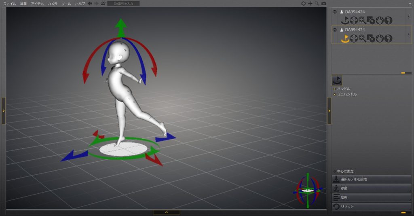Toggle visibility of the first DA994424 model
The image size is (414, 216).
(x=335, y=12)
